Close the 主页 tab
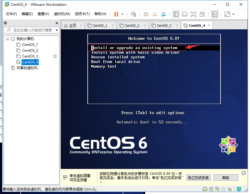Viewport: 250px width, 194px height. tap(81, 26)
